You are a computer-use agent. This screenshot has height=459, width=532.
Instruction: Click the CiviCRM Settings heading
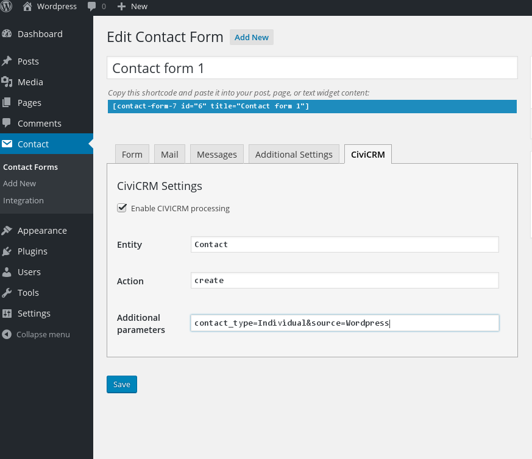click(160, 186)
